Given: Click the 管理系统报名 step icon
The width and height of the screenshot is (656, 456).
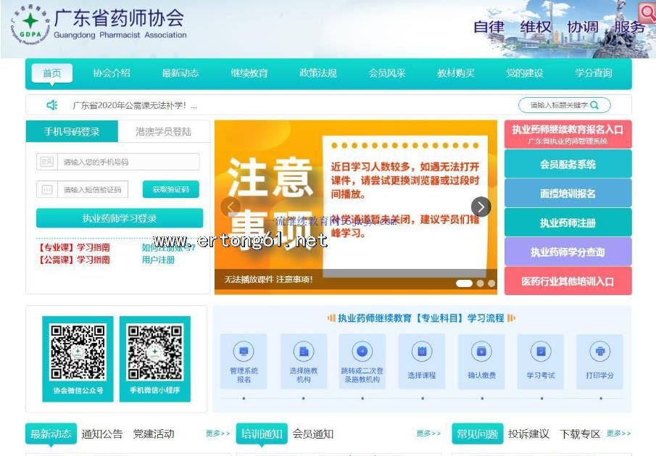Looking at the screenshot, I should click(244, 352).
